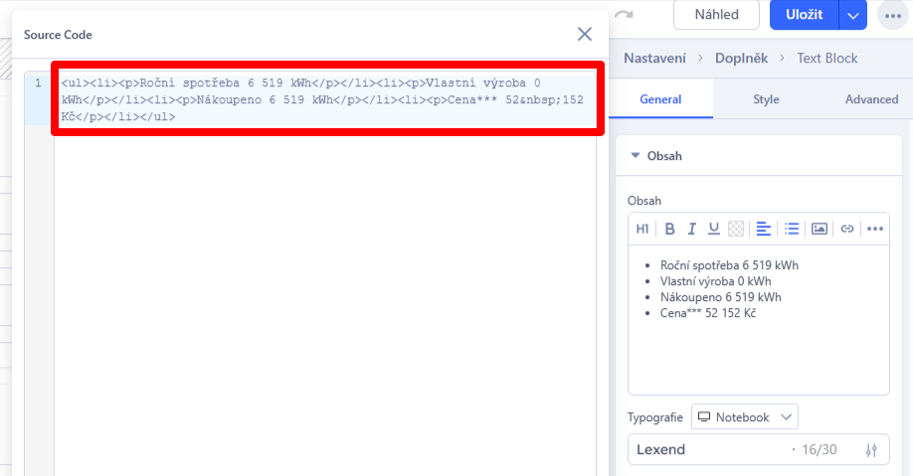Toggle bold formatting
The width and height of the screenshot is (913, 476).
coord(669,229)
